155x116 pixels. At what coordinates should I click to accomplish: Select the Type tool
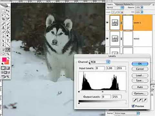pyautogui.click(x=8, y=41)
